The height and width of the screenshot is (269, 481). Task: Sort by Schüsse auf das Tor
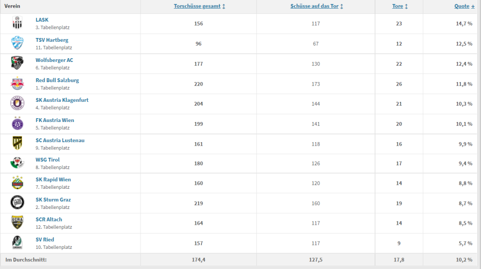316,6
